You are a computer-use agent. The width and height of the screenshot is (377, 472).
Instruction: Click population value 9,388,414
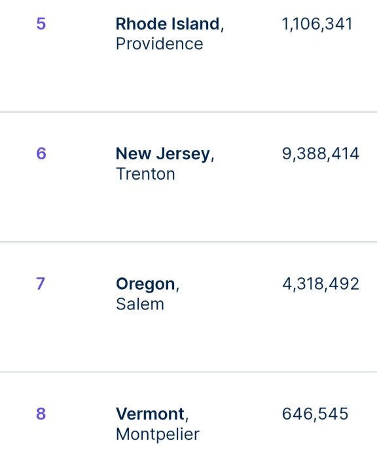[321, 154]
